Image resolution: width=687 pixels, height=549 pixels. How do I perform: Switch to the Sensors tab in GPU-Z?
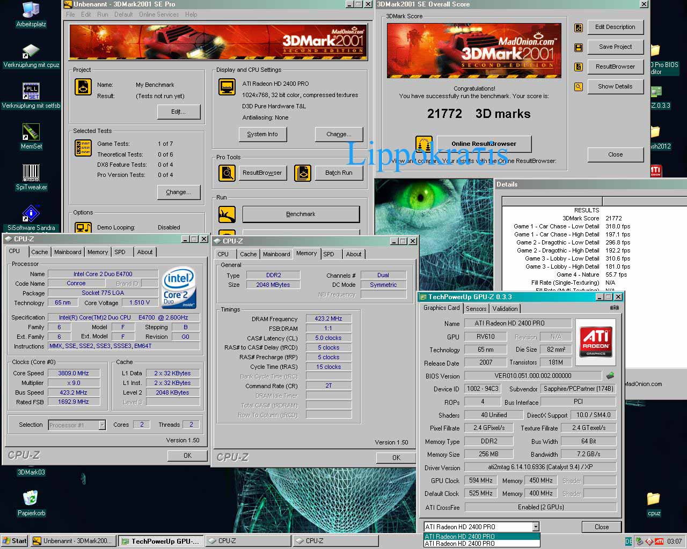click(476, 309)
